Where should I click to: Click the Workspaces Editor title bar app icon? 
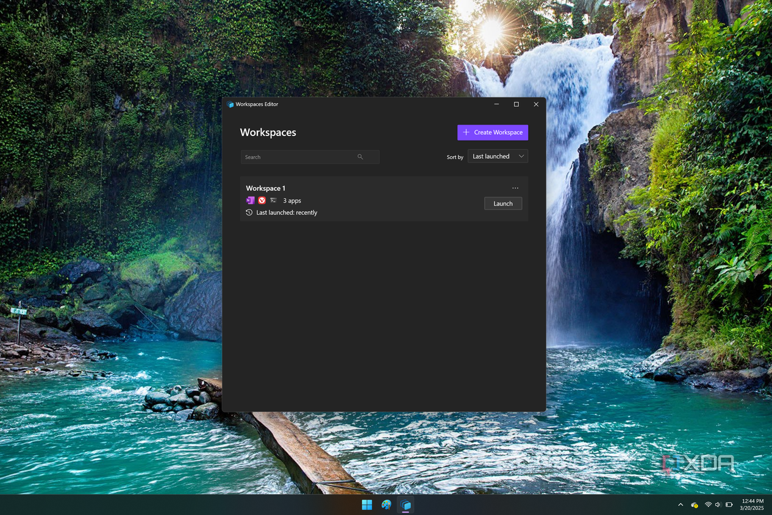pyautogui.click(x=231, y=104)
